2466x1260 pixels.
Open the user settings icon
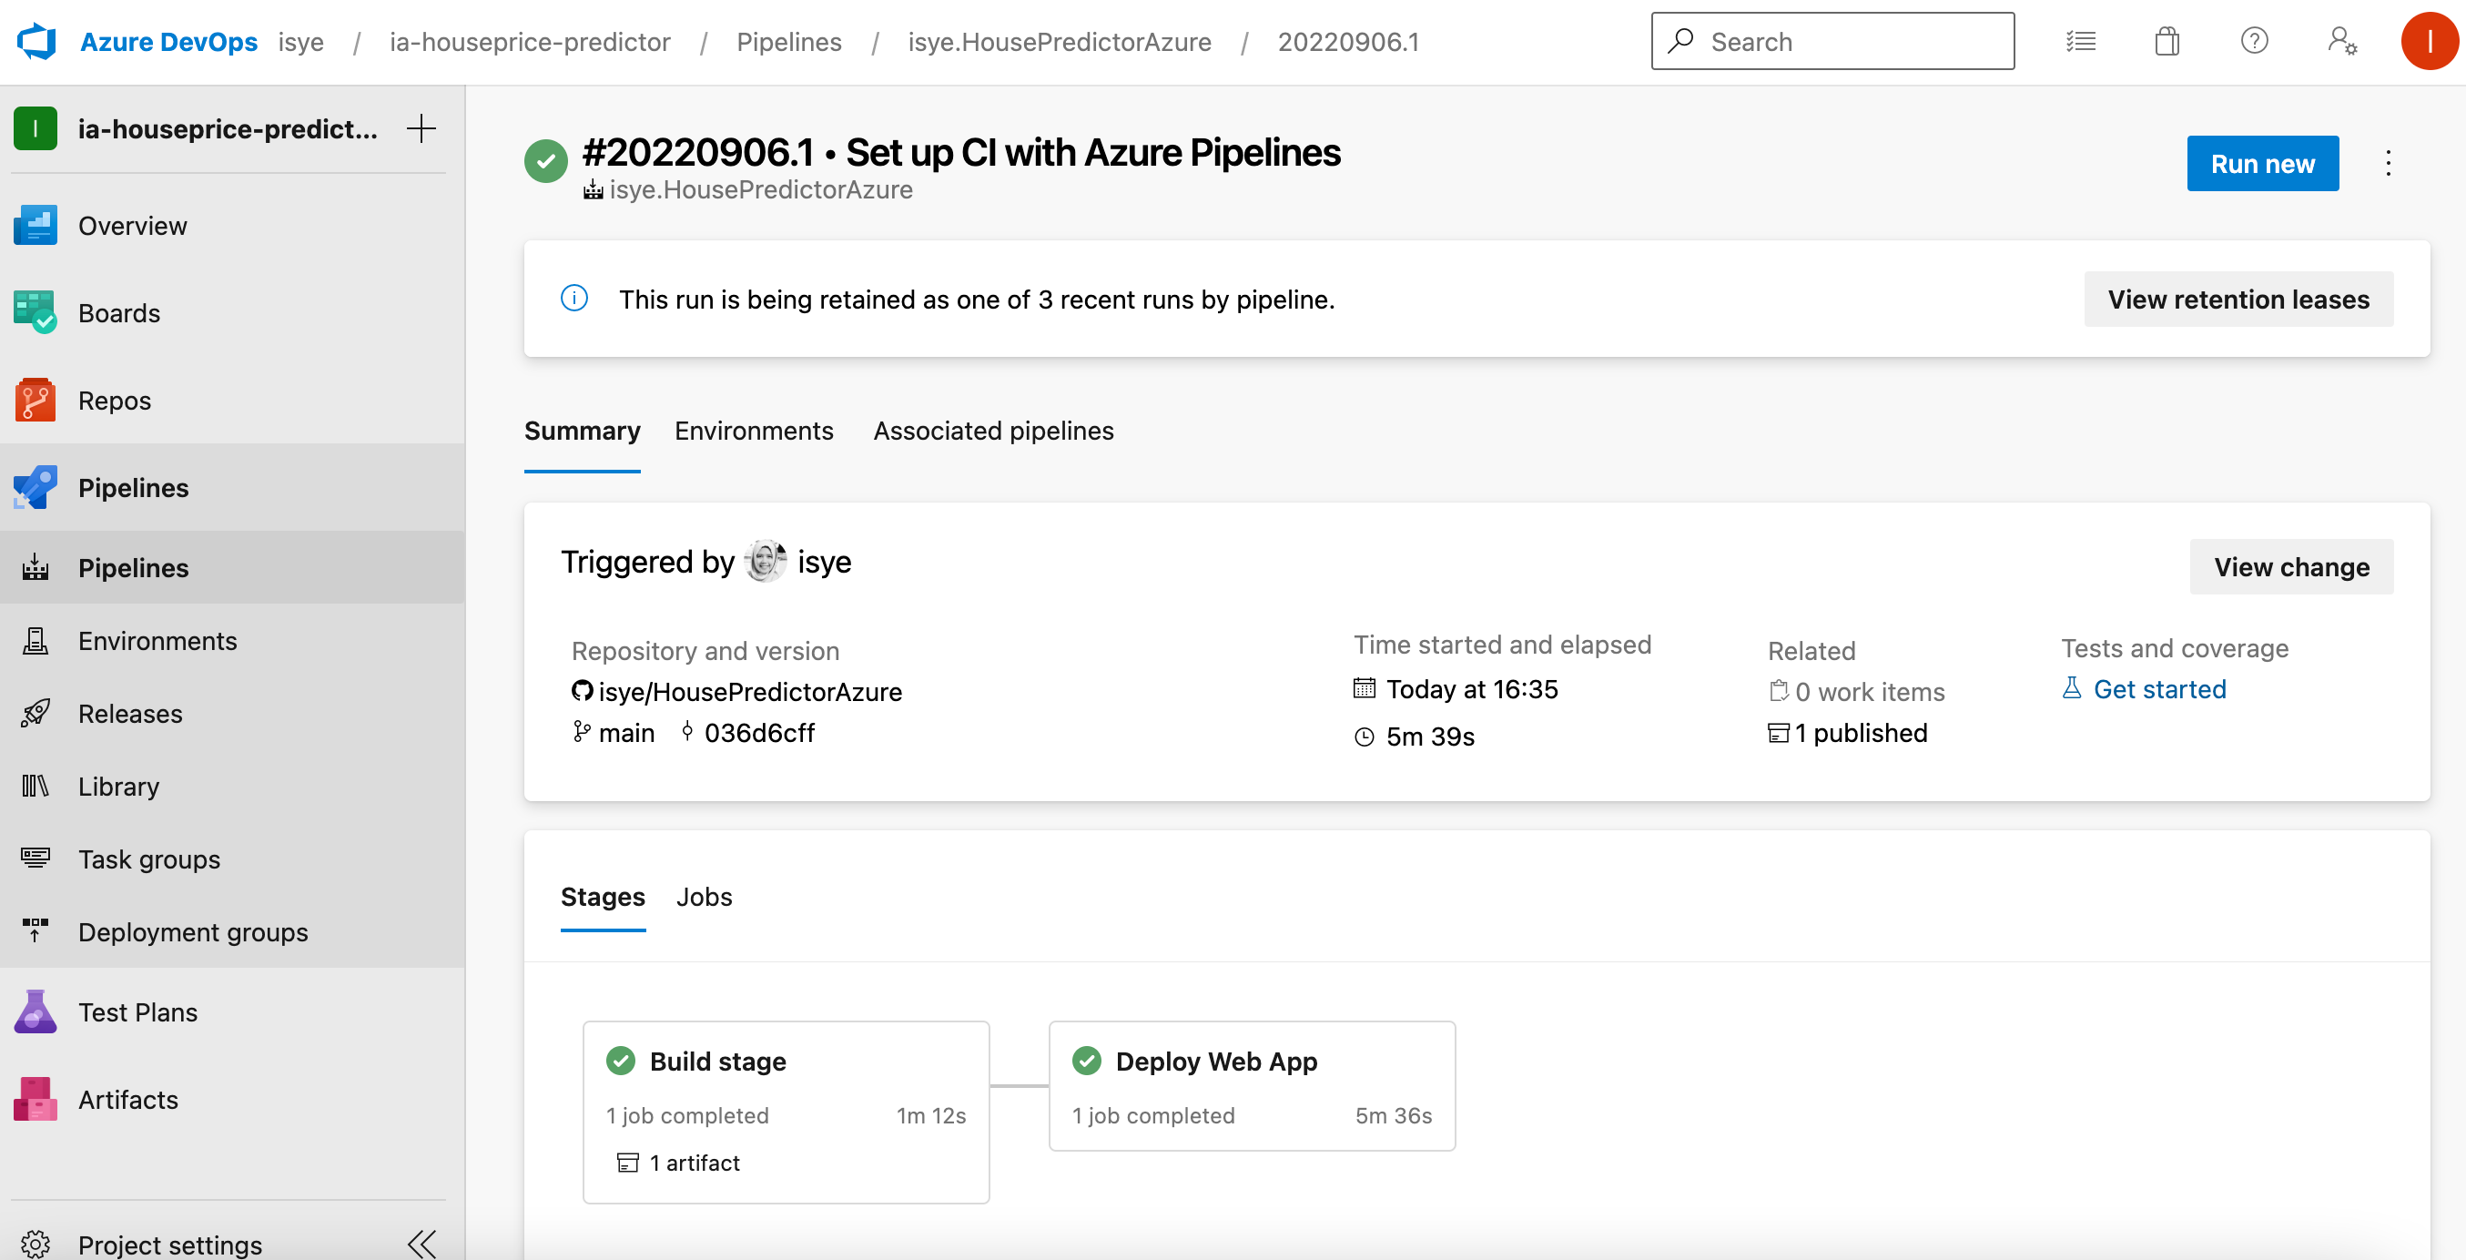pyautogui.click(x=2341, y=40)
